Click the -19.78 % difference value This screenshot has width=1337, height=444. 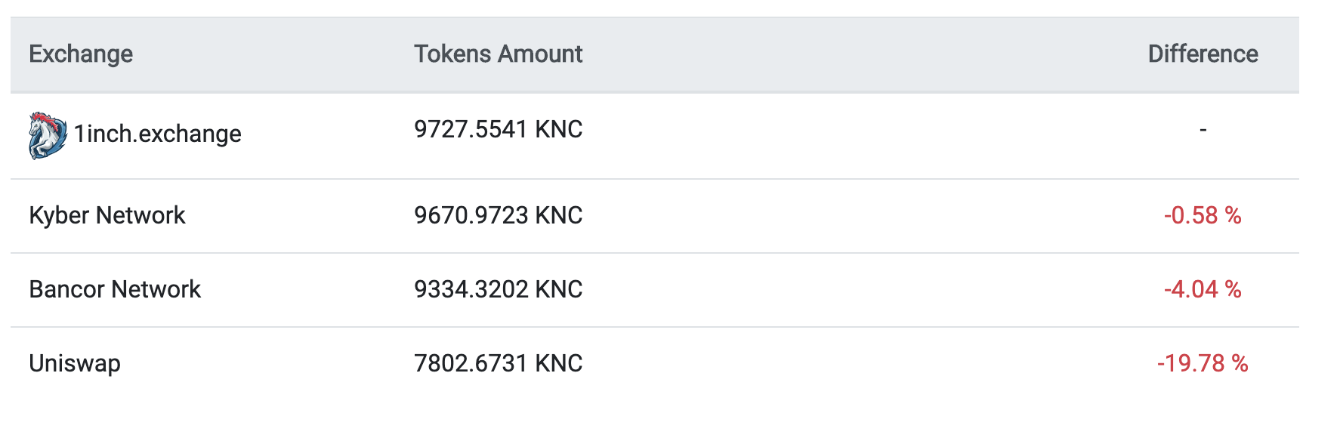tap(1203, 363)
